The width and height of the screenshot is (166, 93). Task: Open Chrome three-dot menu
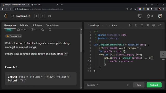[x=163, y=9]
